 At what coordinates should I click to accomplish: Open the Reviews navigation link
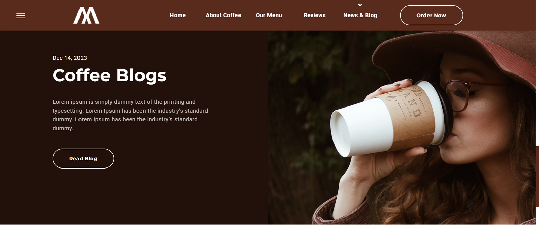coord(314,15)
